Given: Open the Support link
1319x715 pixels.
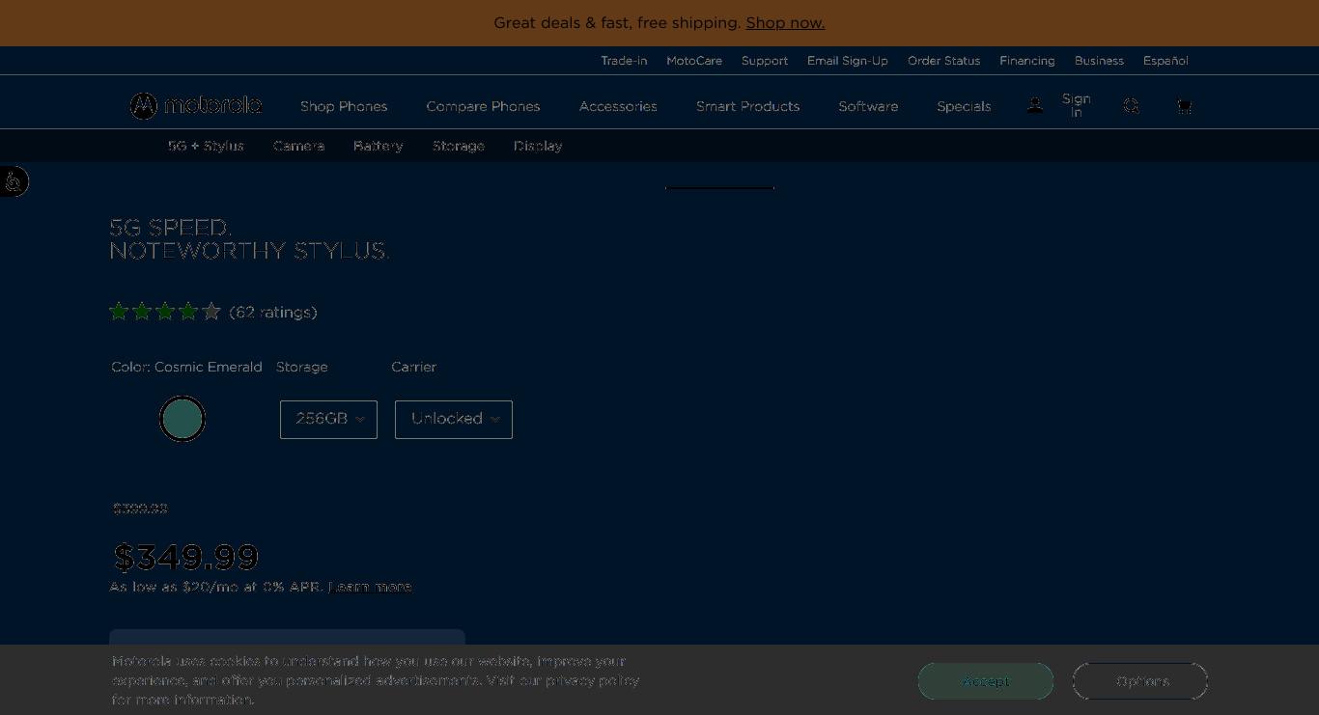Looking at the screenshot, I should (x=765, y=61).
